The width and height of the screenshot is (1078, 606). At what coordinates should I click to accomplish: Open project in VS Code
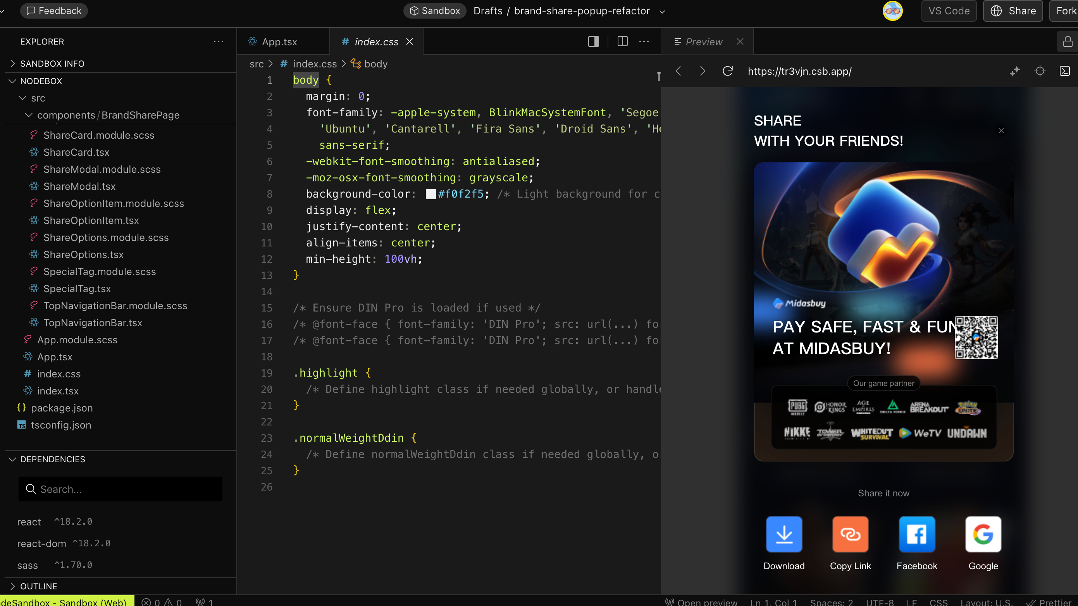949,11
